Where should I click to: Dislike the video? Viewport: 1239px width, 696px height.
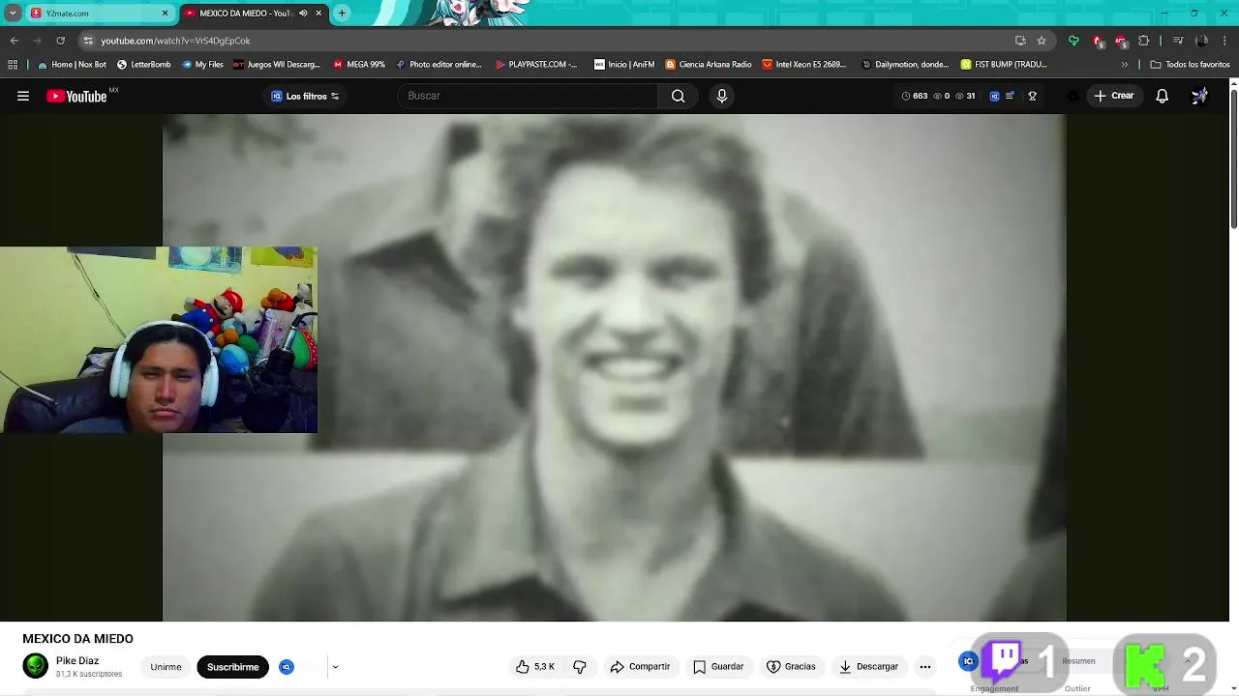coord(580,667)
